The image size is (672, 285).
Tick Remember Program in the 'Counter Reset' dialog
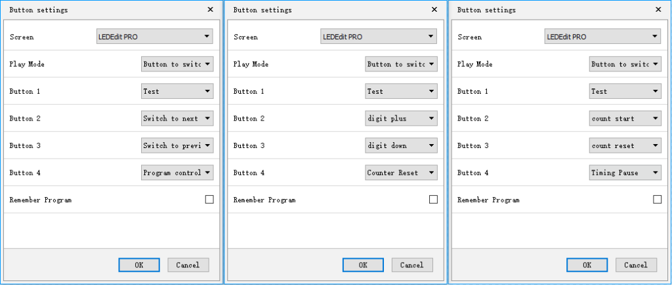(x=433, y=200)
